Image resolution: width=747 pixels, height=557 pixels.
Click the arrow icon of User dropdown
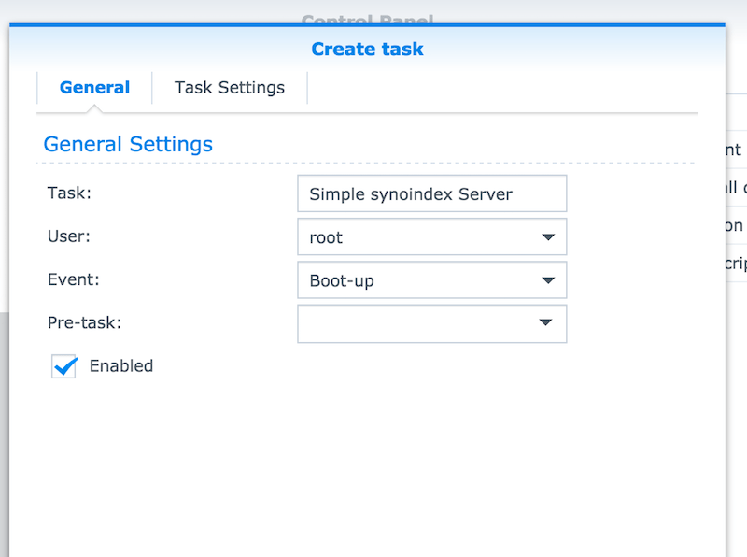(548, 237)
